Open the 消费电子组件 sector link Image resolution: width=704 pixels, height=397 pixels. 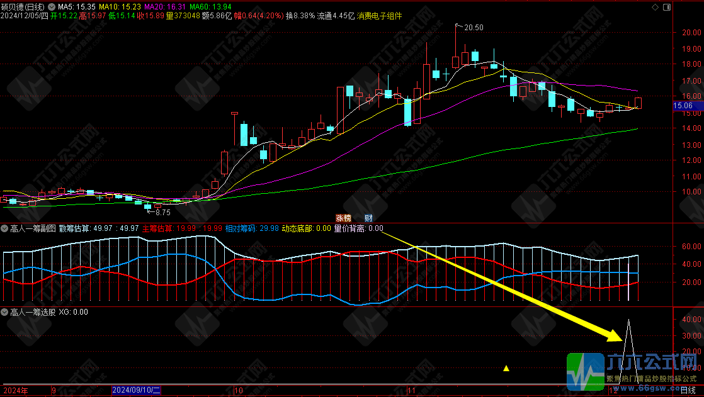pyautogui.click(x=380, y=15)
